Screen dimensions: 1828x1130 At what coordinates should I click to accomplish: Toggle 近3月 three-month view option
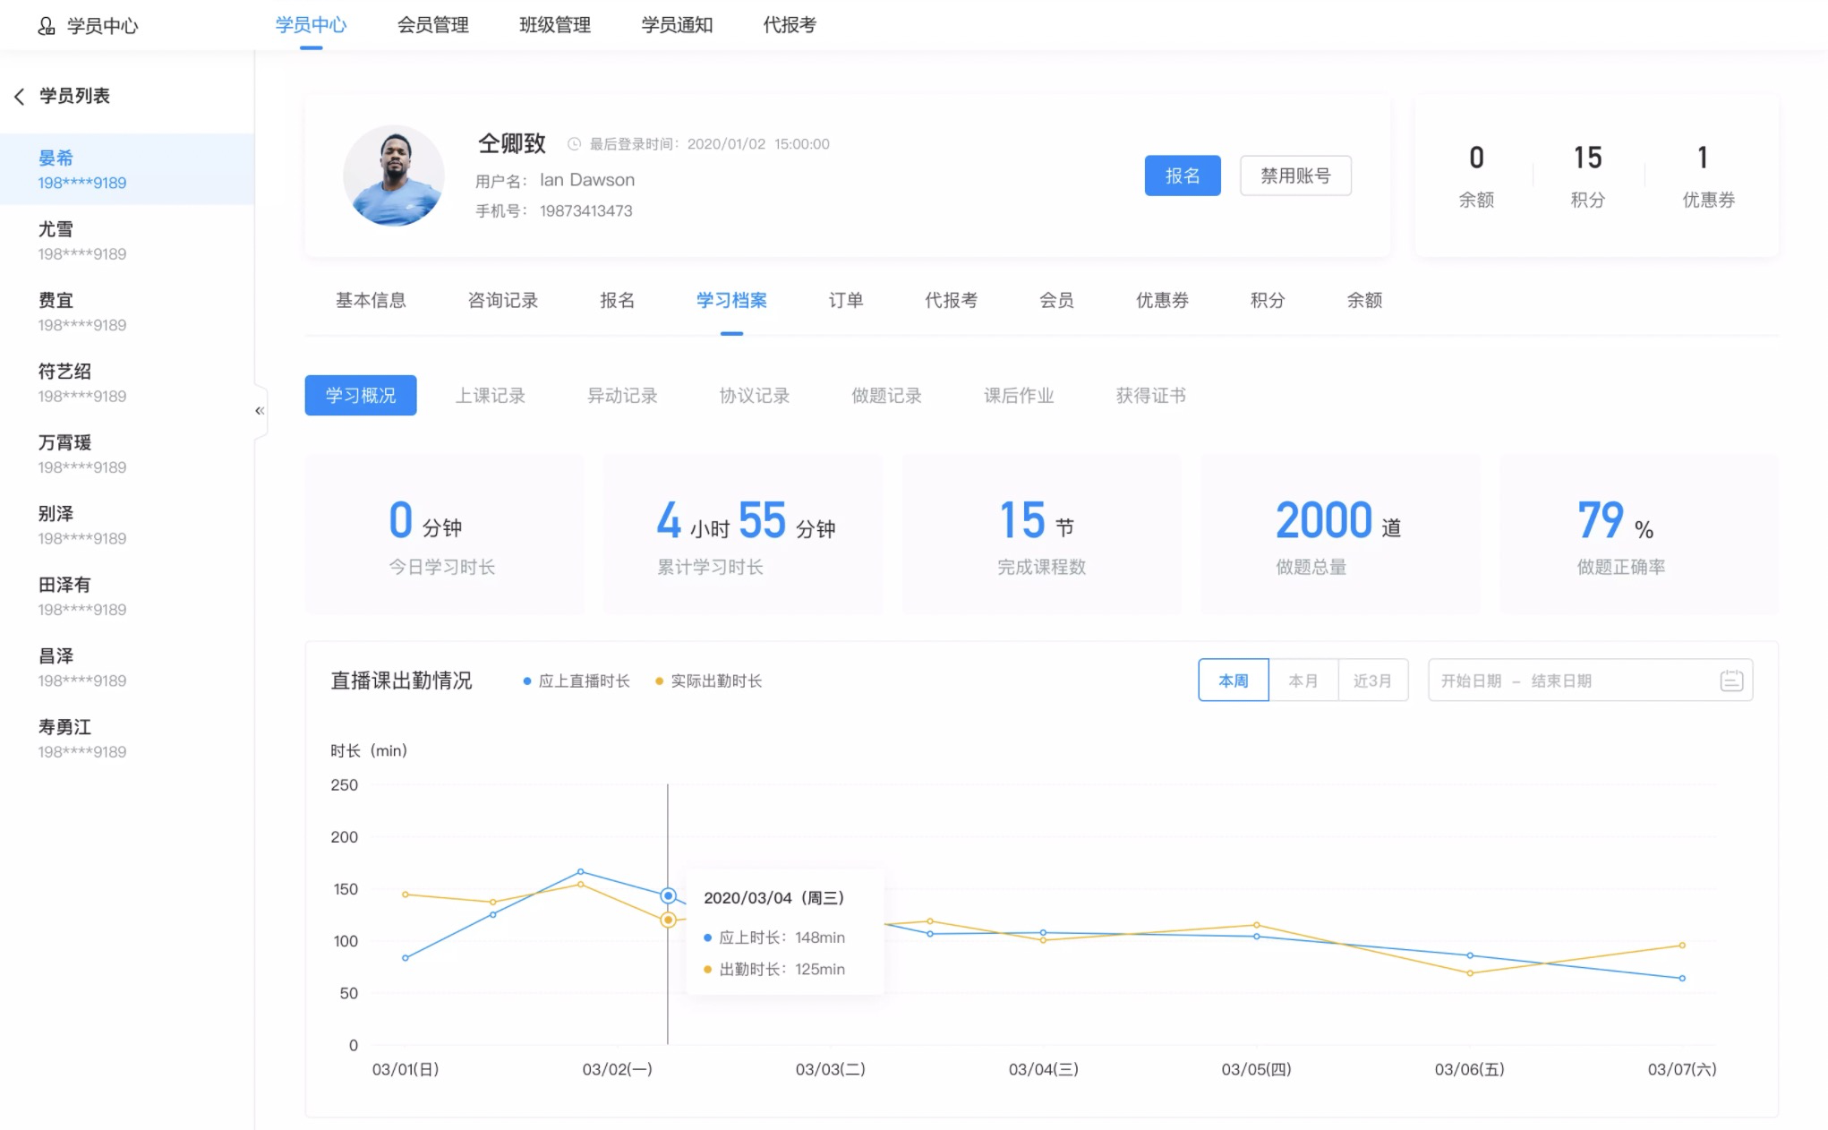[1371, 681]
